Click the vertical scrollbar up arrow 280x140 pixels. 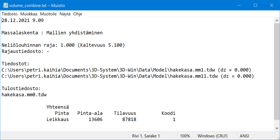coord(277,20)
